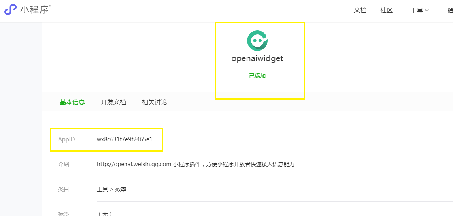Click the 介绍 field label
453x216 pixels.
[64, 165]
